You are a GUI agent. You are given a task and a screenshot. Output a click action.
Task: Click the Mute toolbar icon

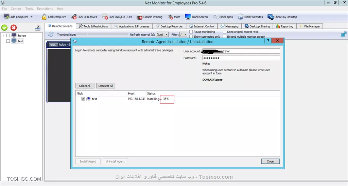(171, 17)
